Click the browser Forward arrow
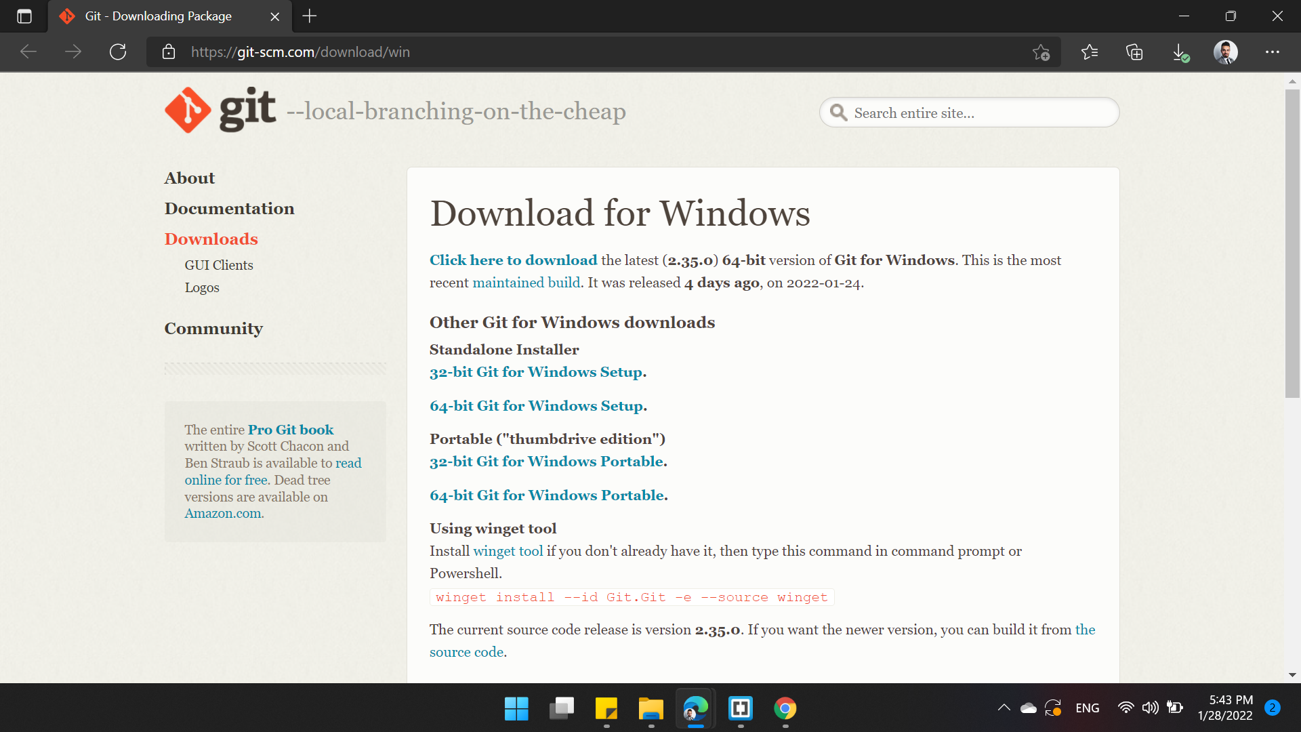This screenshot has width=1301, height=732. pos(73,52)
